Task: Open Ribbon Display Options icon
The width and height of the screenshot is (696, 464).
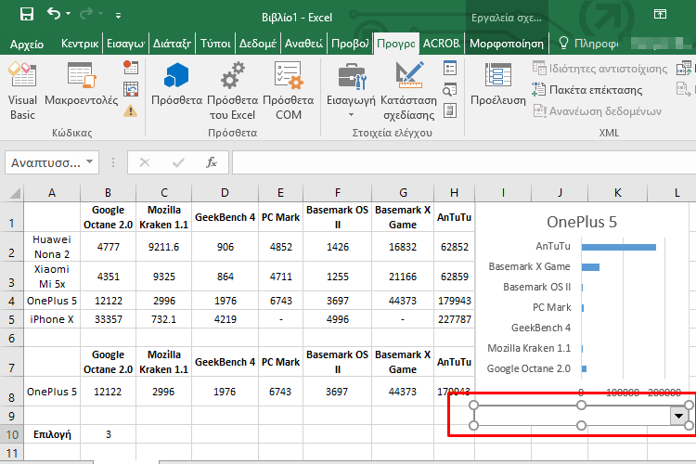Action: [660, 14]
